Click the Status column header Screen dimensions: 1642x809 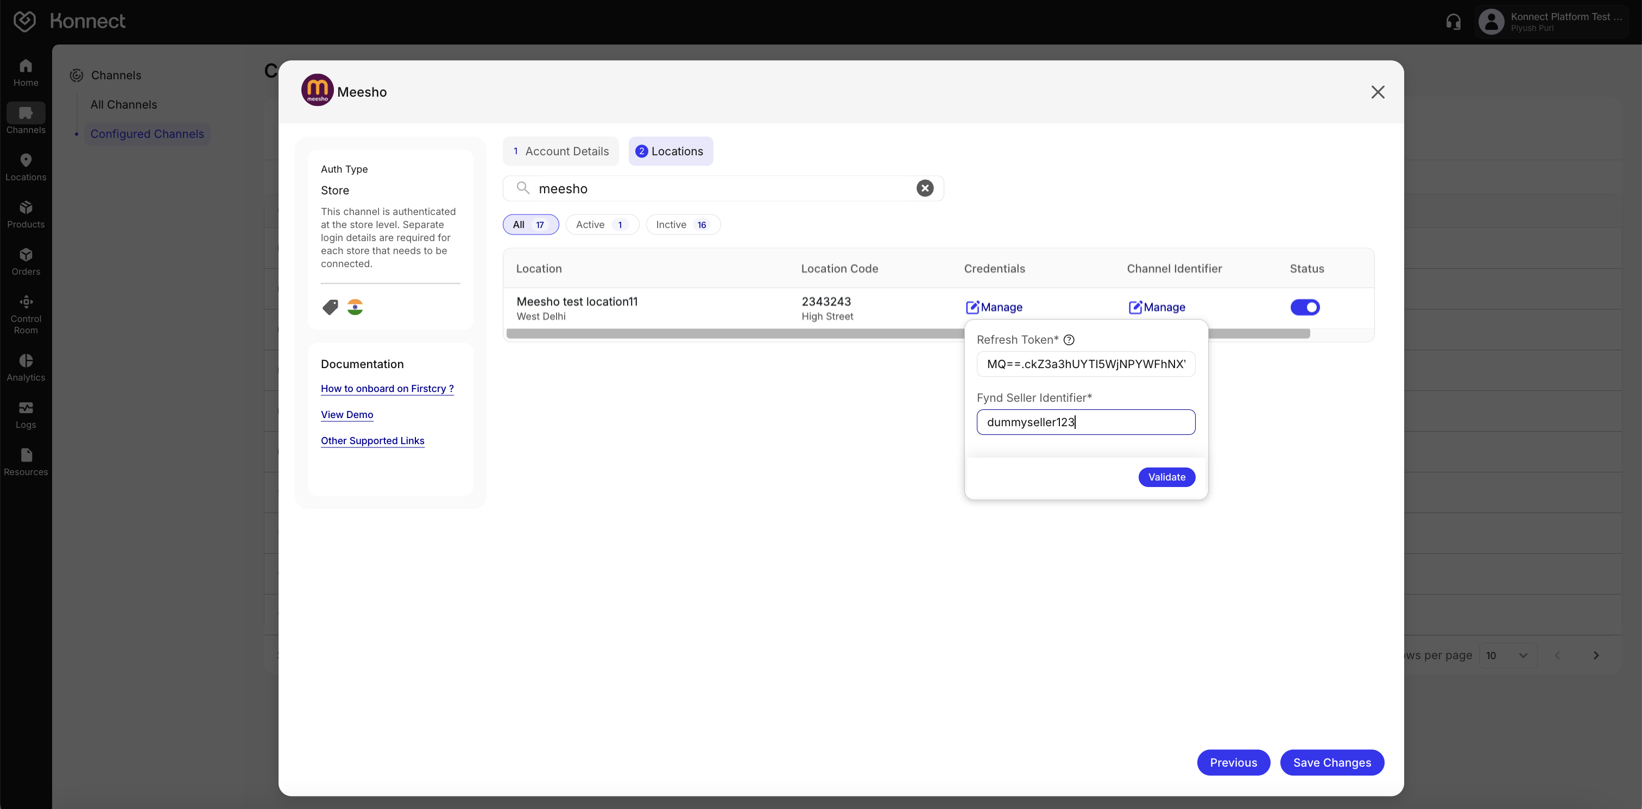click(1307, 268)
